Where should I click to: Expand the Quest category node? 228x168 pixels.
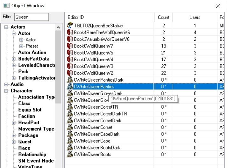click(14, 142)
